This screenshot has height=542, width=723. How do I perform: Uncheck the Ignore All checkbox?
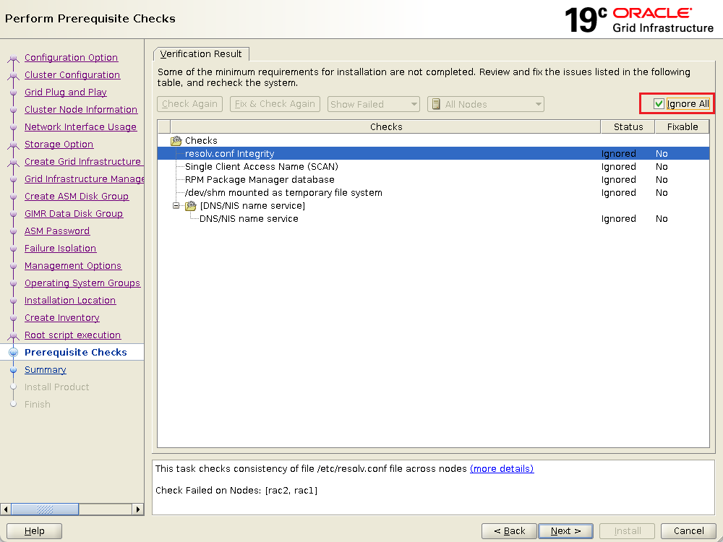coord(659,104)
